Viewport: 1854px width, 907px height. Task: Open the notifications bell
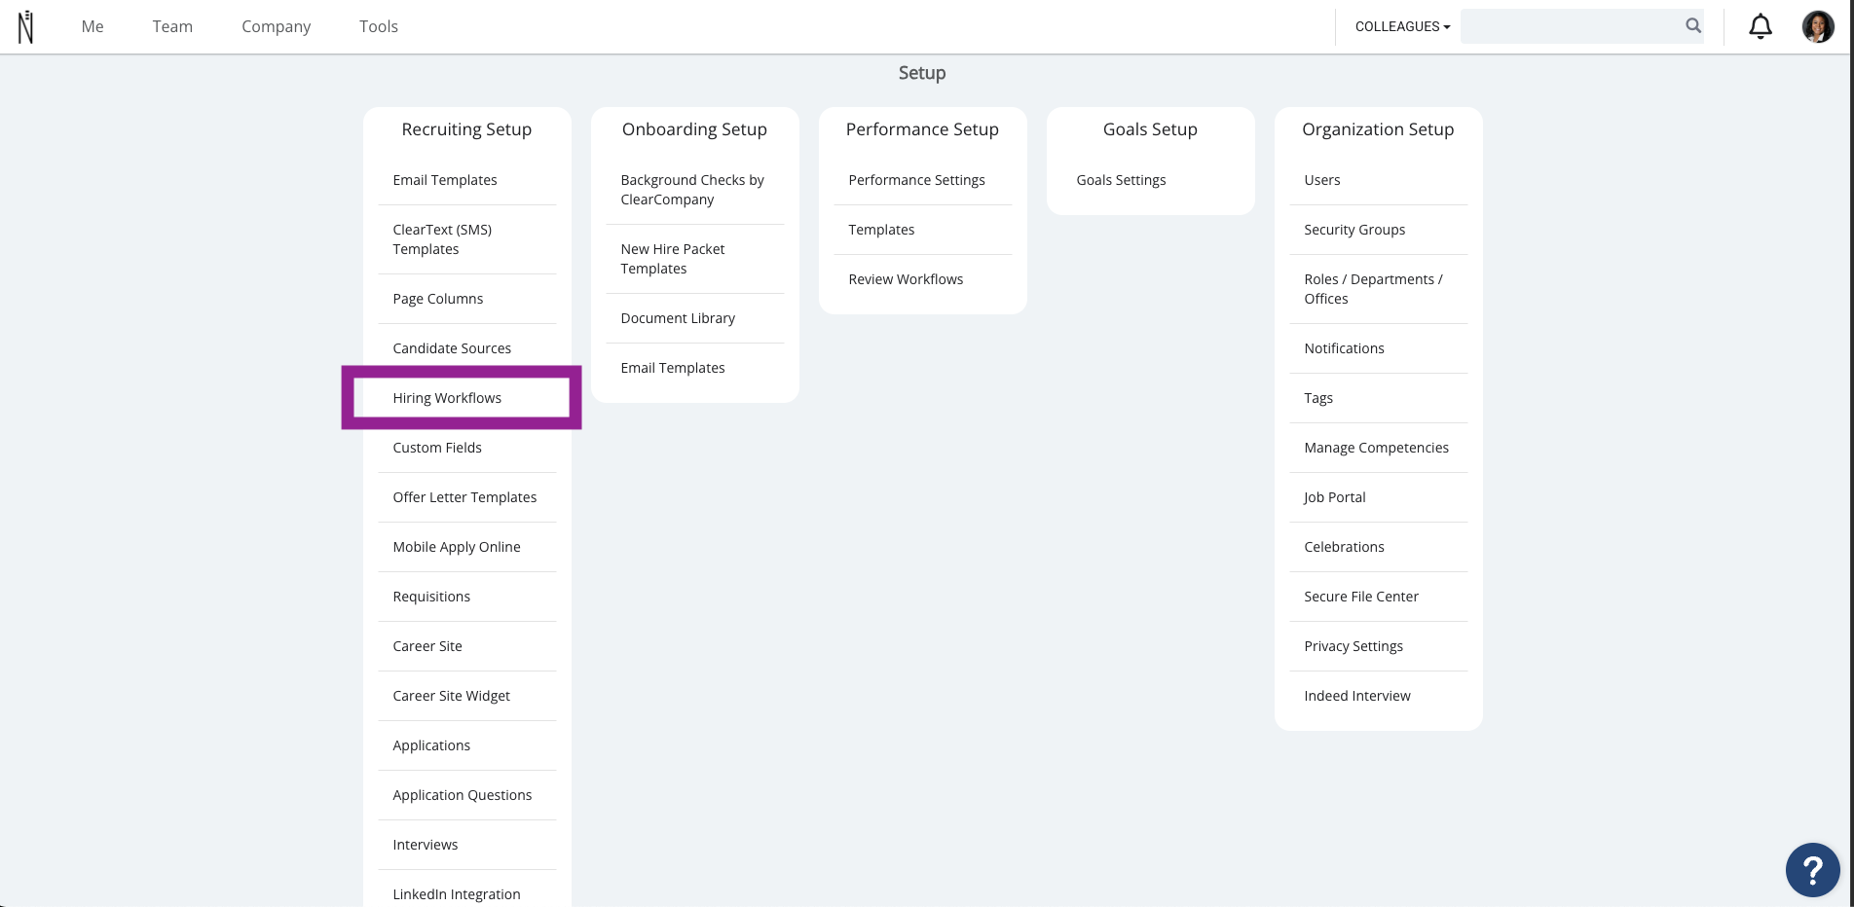pos(1760,26)
